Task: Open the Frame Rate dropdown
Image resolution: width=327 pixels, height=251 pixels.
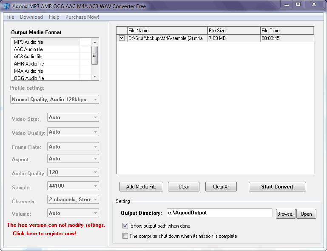Action: pyautogui.click(x=73, y=147)
